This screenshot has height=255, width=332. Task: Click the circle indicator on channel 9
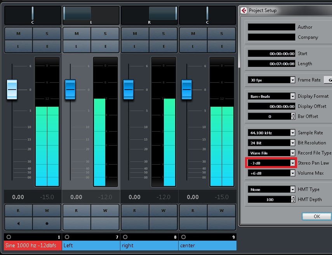point(183,237)
